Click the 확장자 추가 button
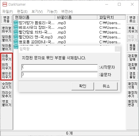Screen dimensions: 139x136 (x=132, y=94)
